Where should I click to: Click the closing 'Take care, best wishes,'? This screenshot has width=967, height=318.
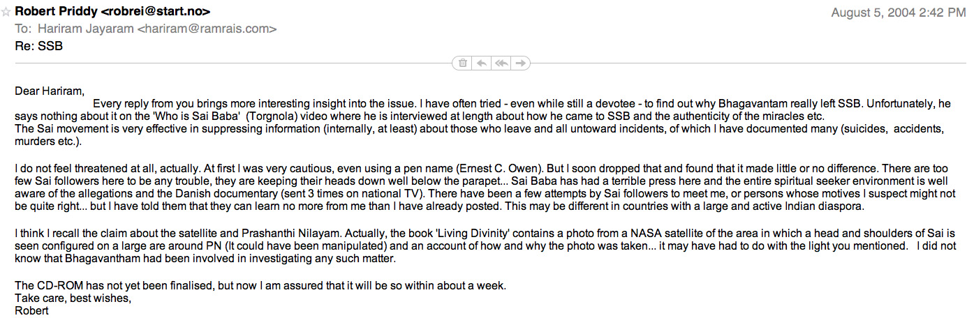pyautogui.click(x=73, y=298)
